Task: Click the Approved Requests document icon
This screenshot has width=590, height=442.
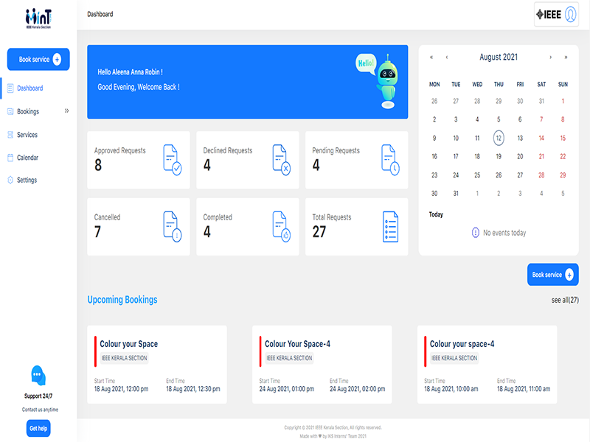Action: (171, 159)
